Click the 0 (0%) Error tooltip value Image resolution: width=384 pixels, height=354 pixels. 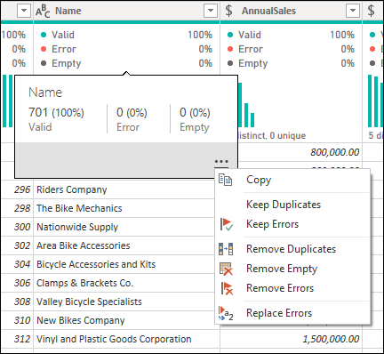point(132,113)
